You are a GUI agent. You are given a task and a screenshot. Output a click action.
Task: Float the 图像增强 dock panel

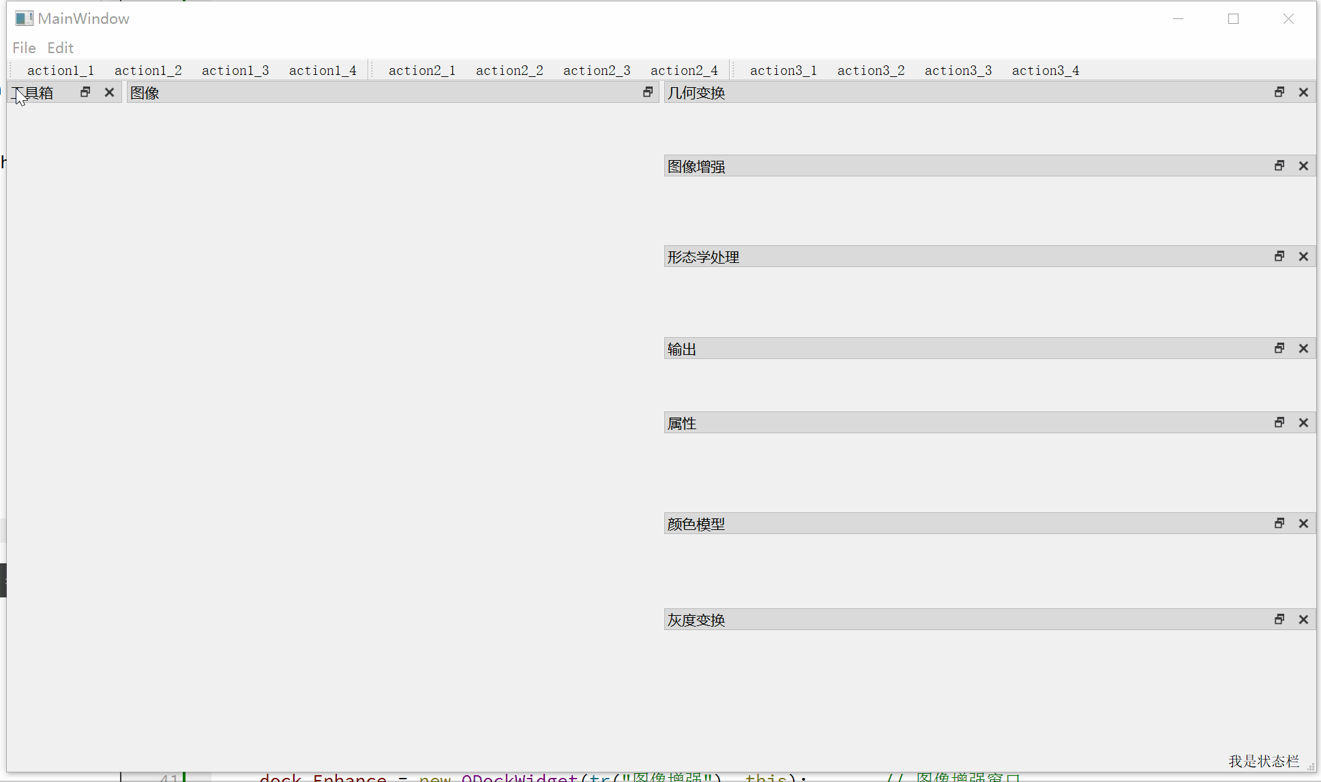tap(1279, 166)
